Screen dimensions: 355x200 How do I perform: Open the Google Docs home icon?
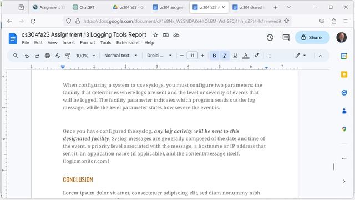13,38
